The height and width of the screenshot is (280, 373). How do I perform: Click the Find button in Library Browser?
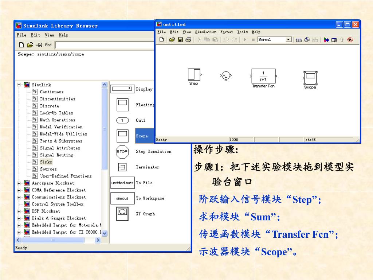(x=48, y=45)
